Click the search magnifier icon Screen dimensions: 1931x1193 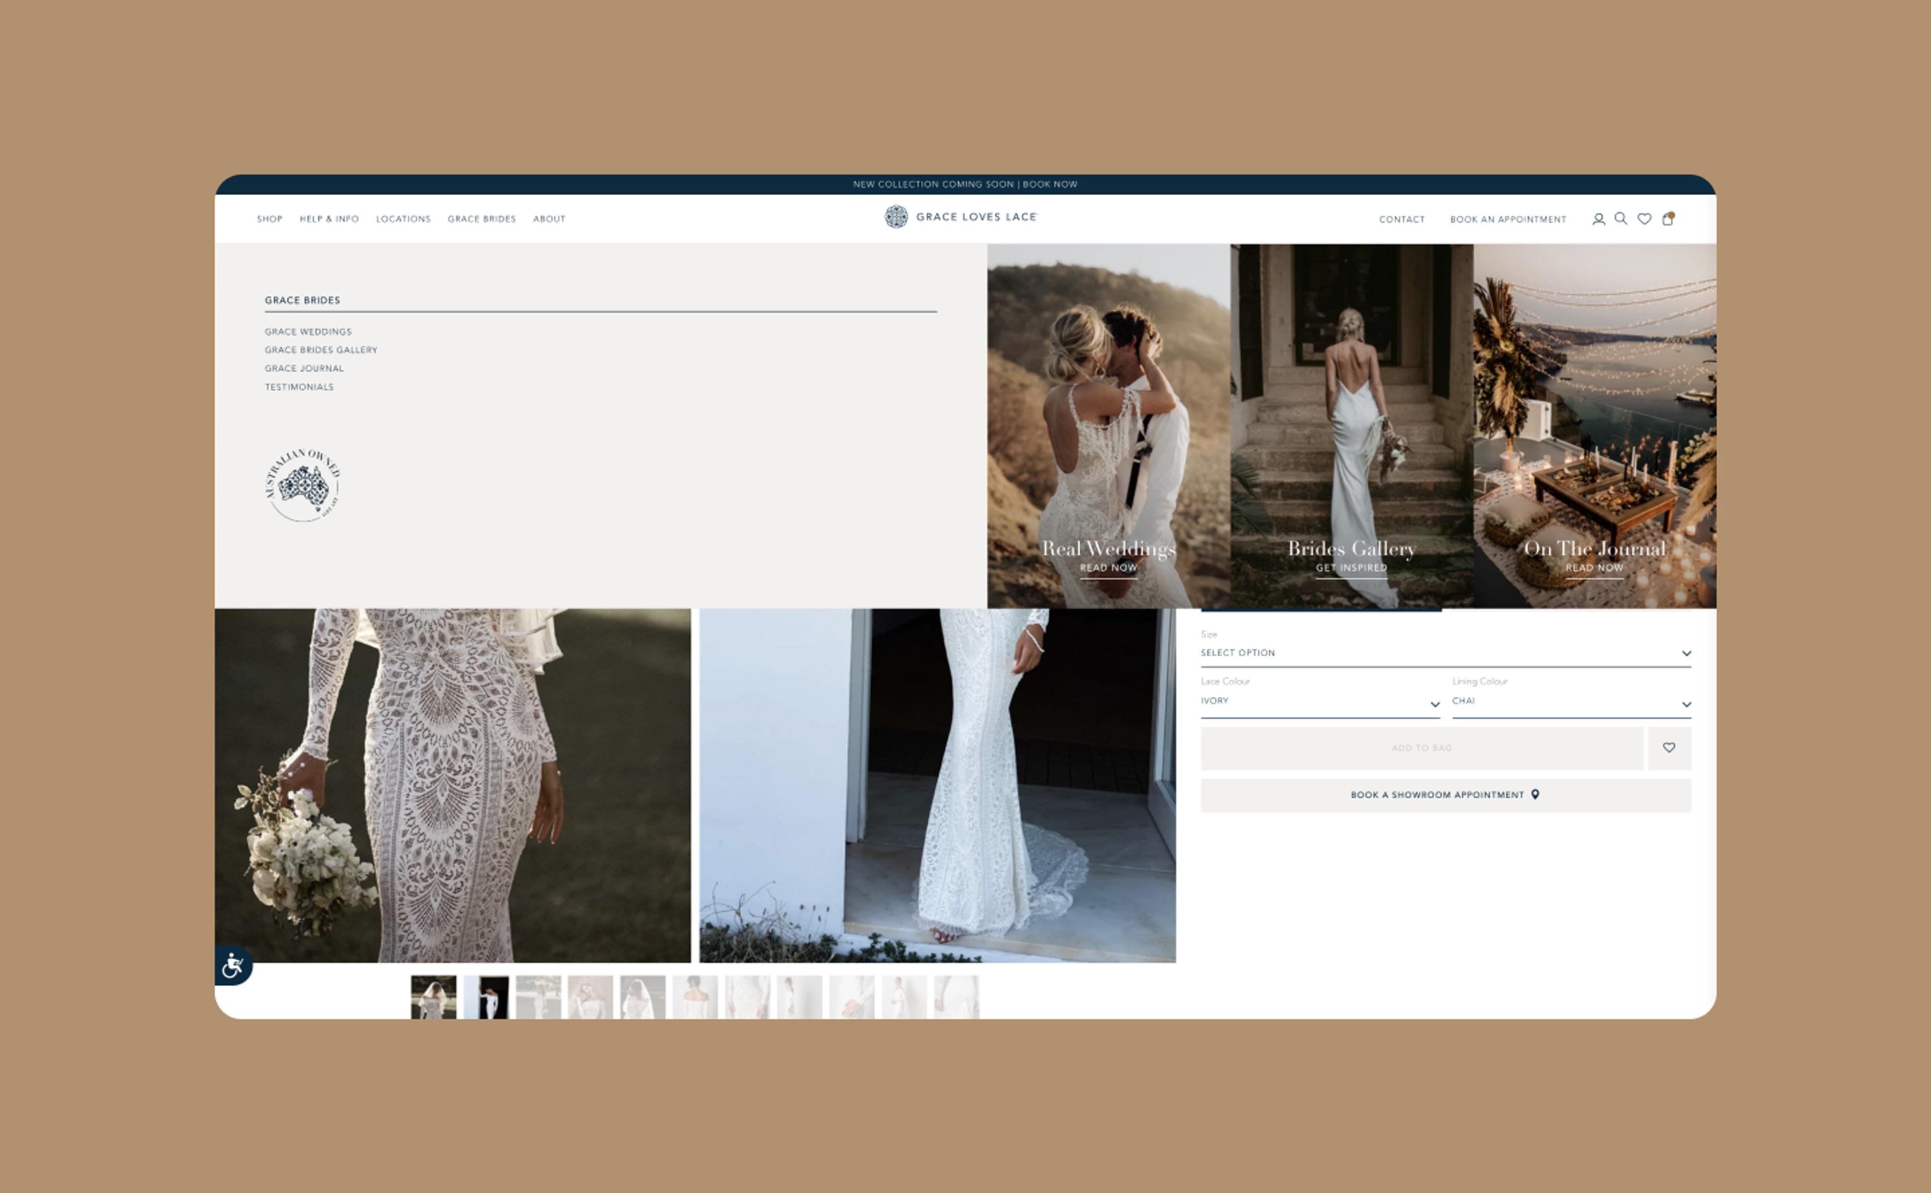click(x=1620, y=219)
